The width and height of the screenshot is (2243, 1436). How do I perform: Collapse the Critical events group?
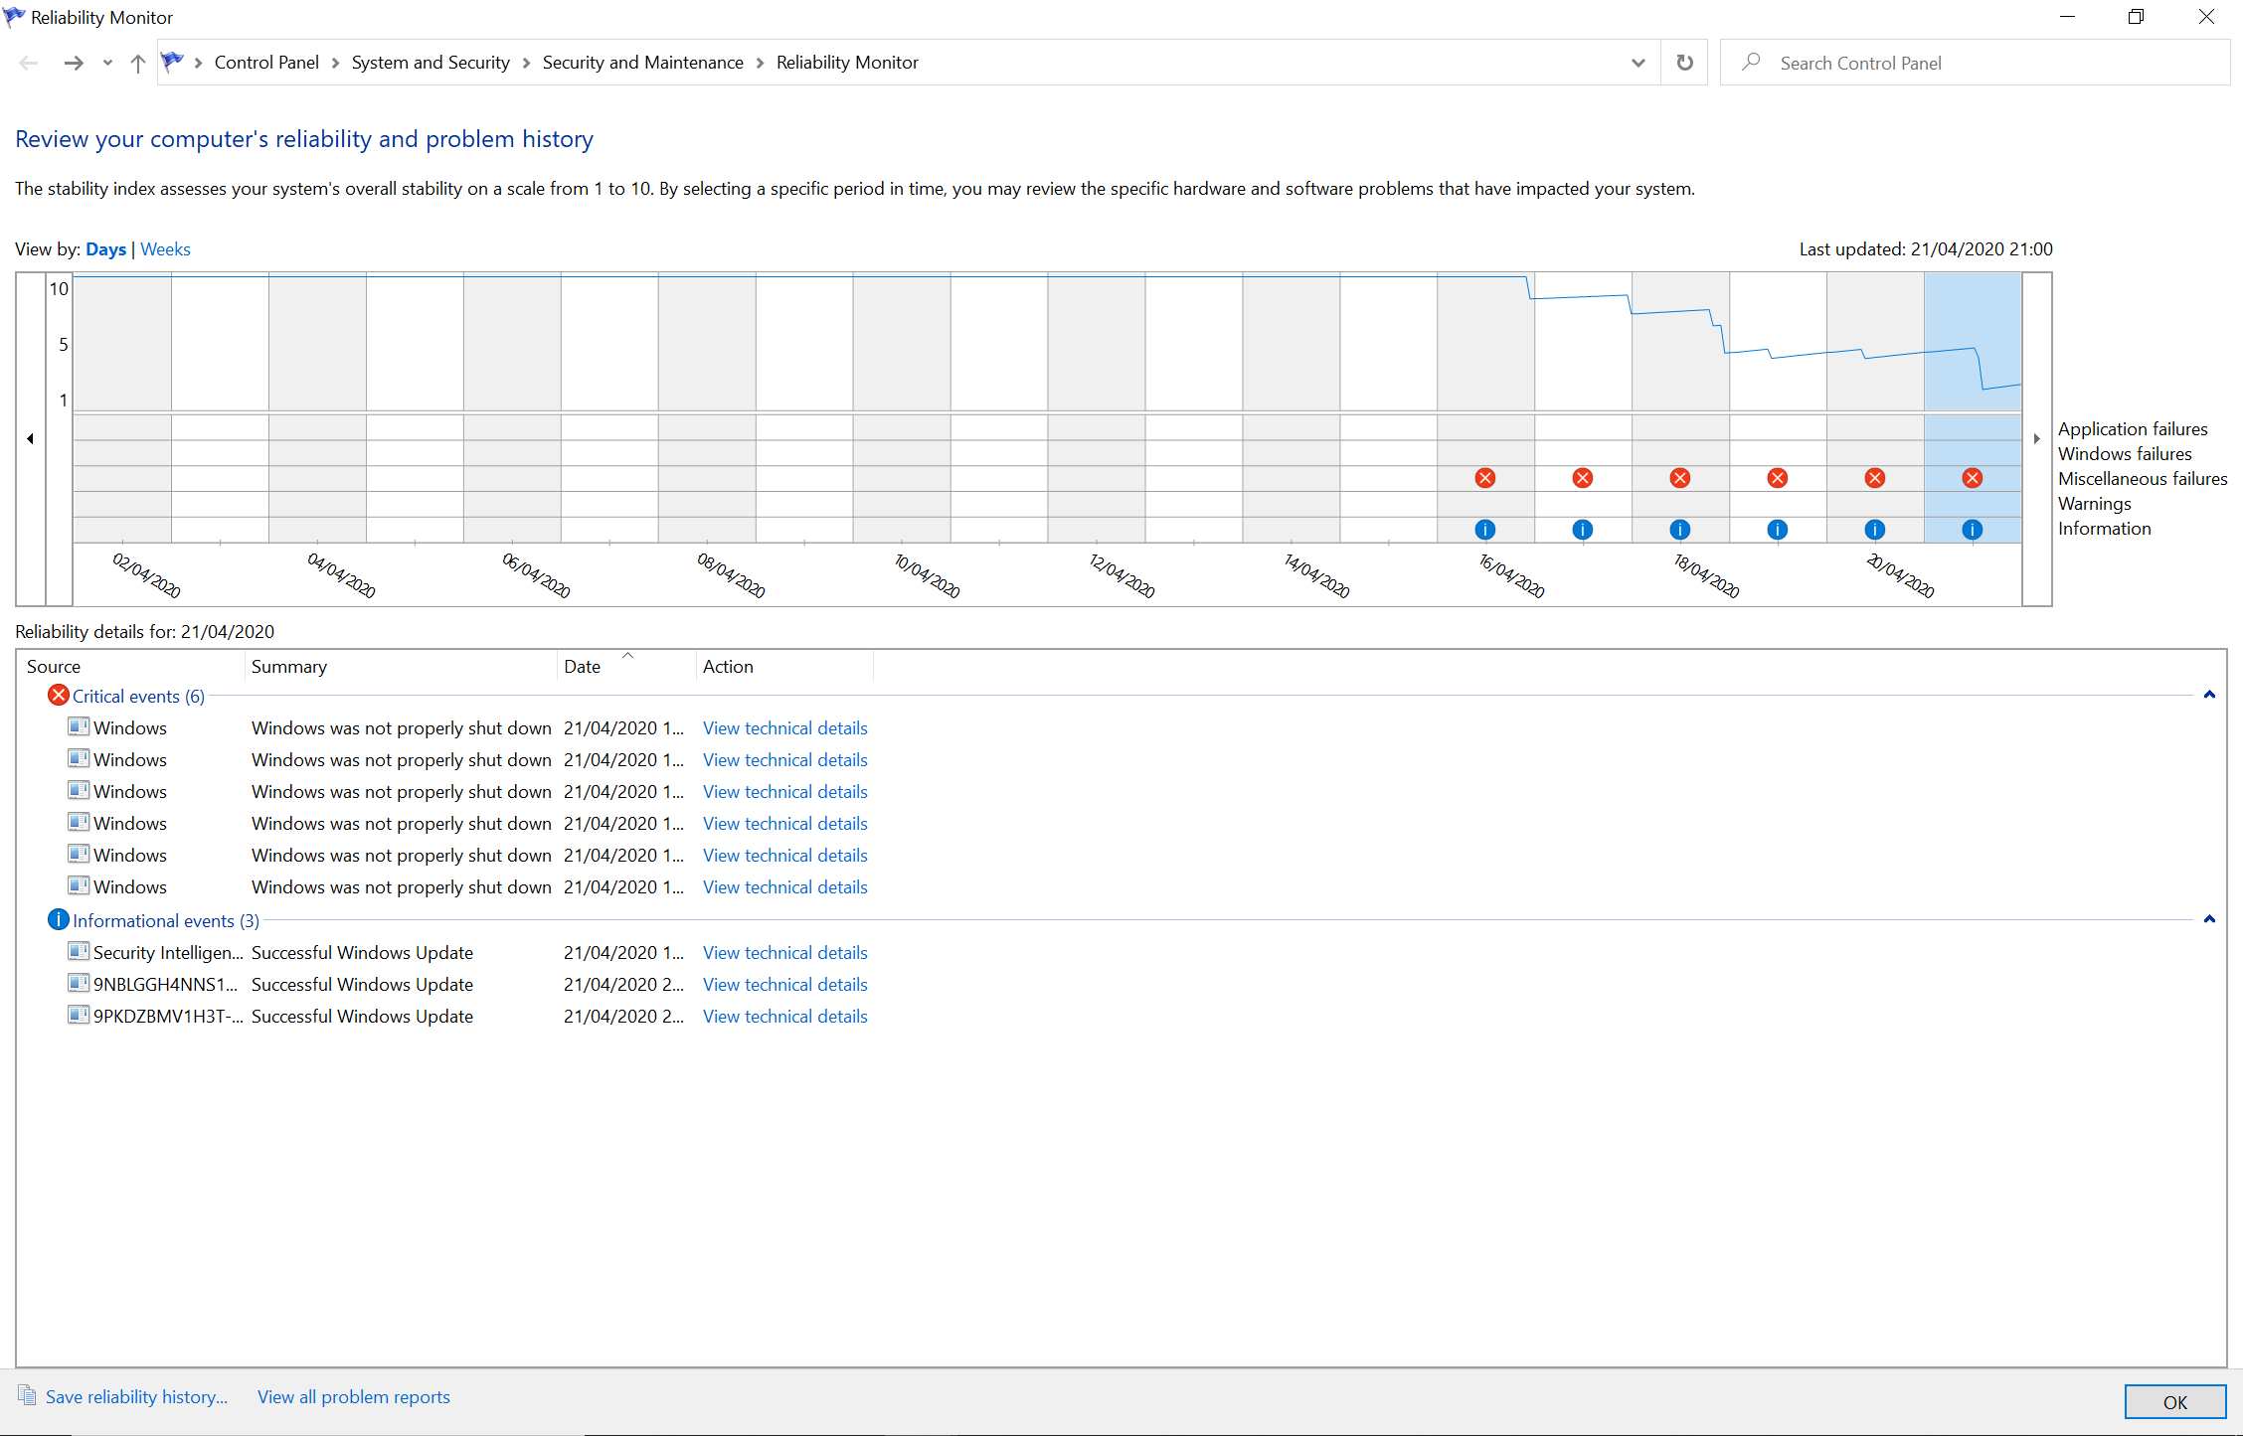click(2209, 695)
